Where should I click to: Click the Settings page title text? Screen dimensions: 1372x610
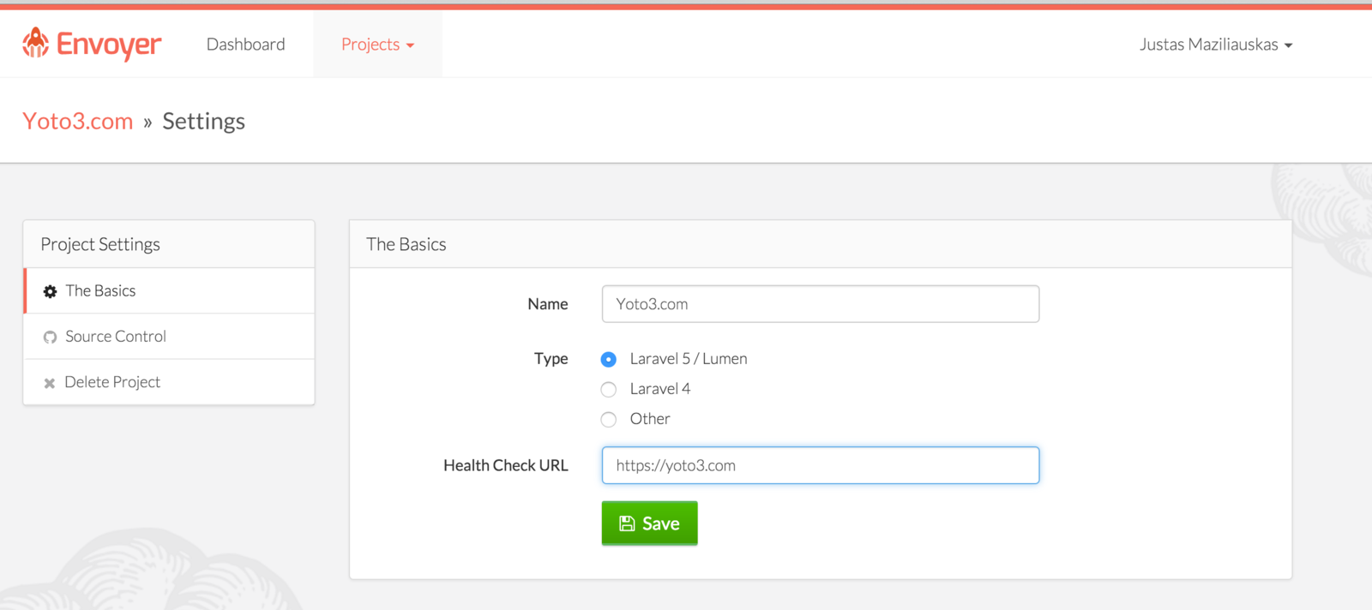(x=204, y=122)
